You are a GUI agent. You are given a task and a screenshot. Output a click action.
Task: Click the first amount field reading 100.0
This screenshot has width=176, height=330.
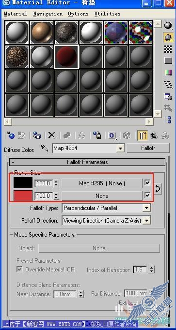tap(44, 183)
